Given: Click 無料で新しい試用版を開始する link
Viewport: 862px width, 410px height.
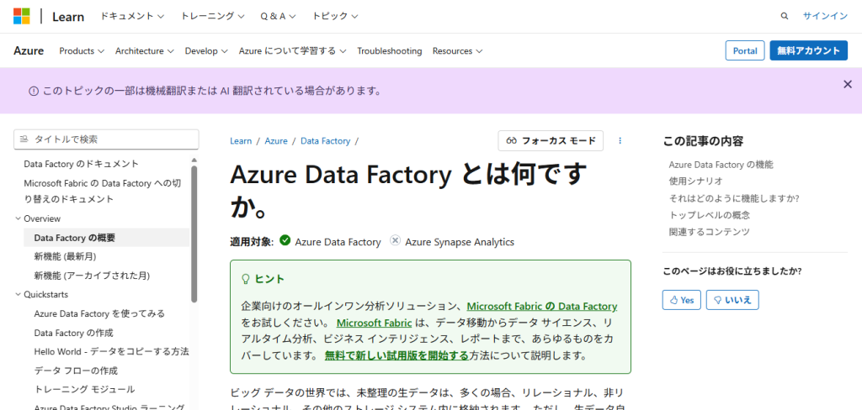Looking at the screenshot, I should 396,355.
